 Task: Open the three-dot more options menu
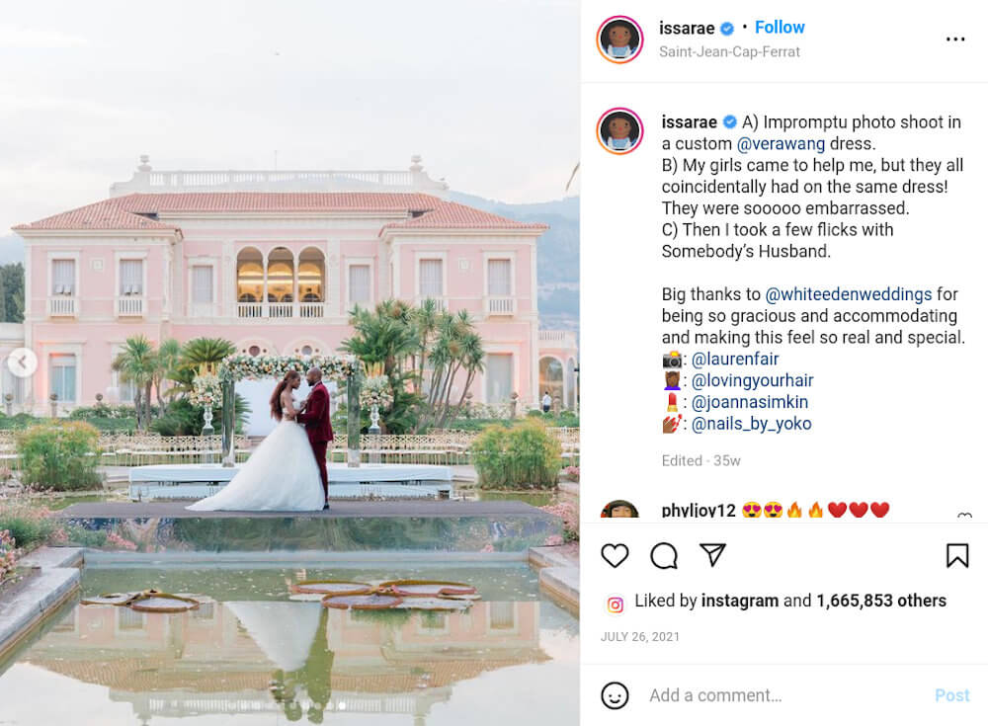(x=955, y=40)
